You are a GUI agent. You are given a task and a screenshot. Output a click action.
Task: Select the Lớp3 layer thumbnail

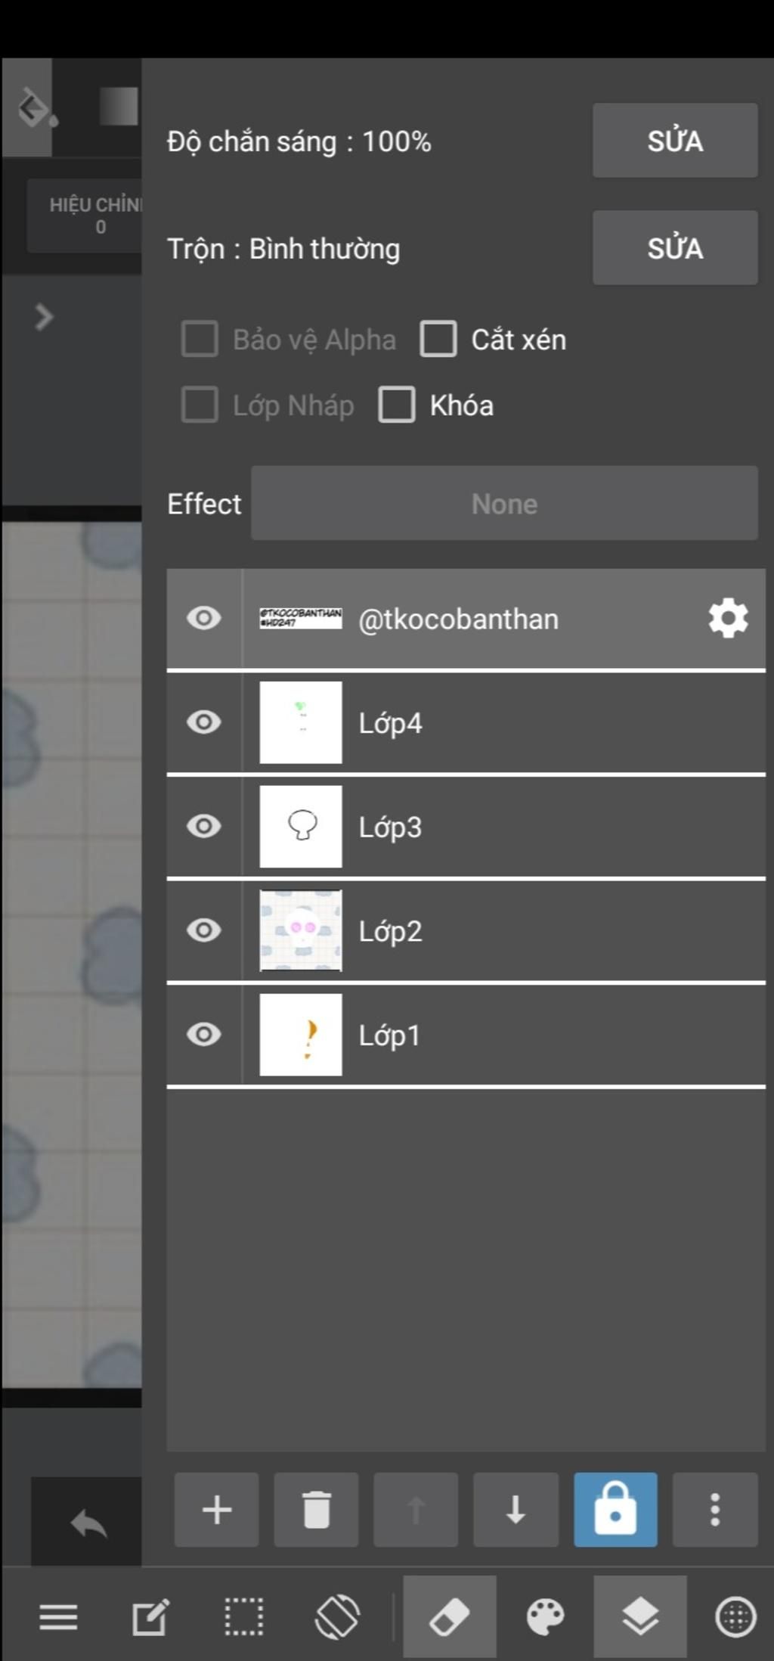tap(301, 827)
